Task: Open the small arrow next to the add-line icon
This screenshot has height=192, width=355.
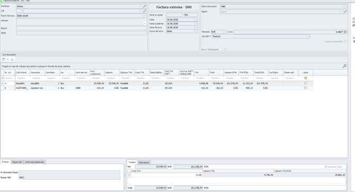Action: pos(8,59)
